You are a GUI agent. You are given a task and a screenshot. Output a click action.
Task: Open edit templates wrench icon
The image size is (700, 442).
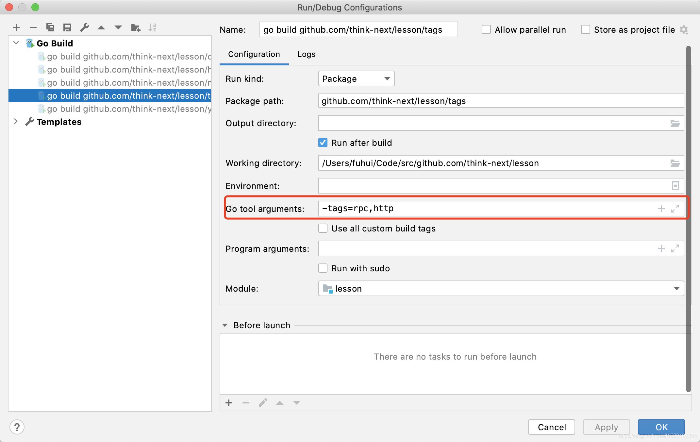pyautogui.click(x=84, y=28)
